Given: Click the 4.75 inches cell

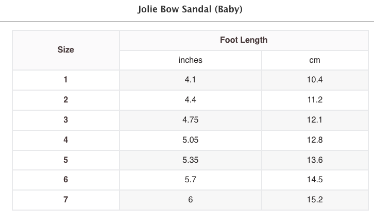Looking at the screenshot, I should pos(190,120).
